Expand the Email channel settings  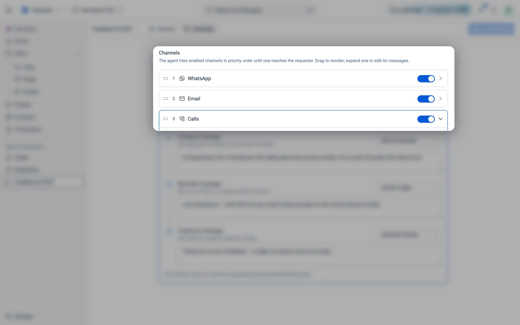[x=440, y=99]
